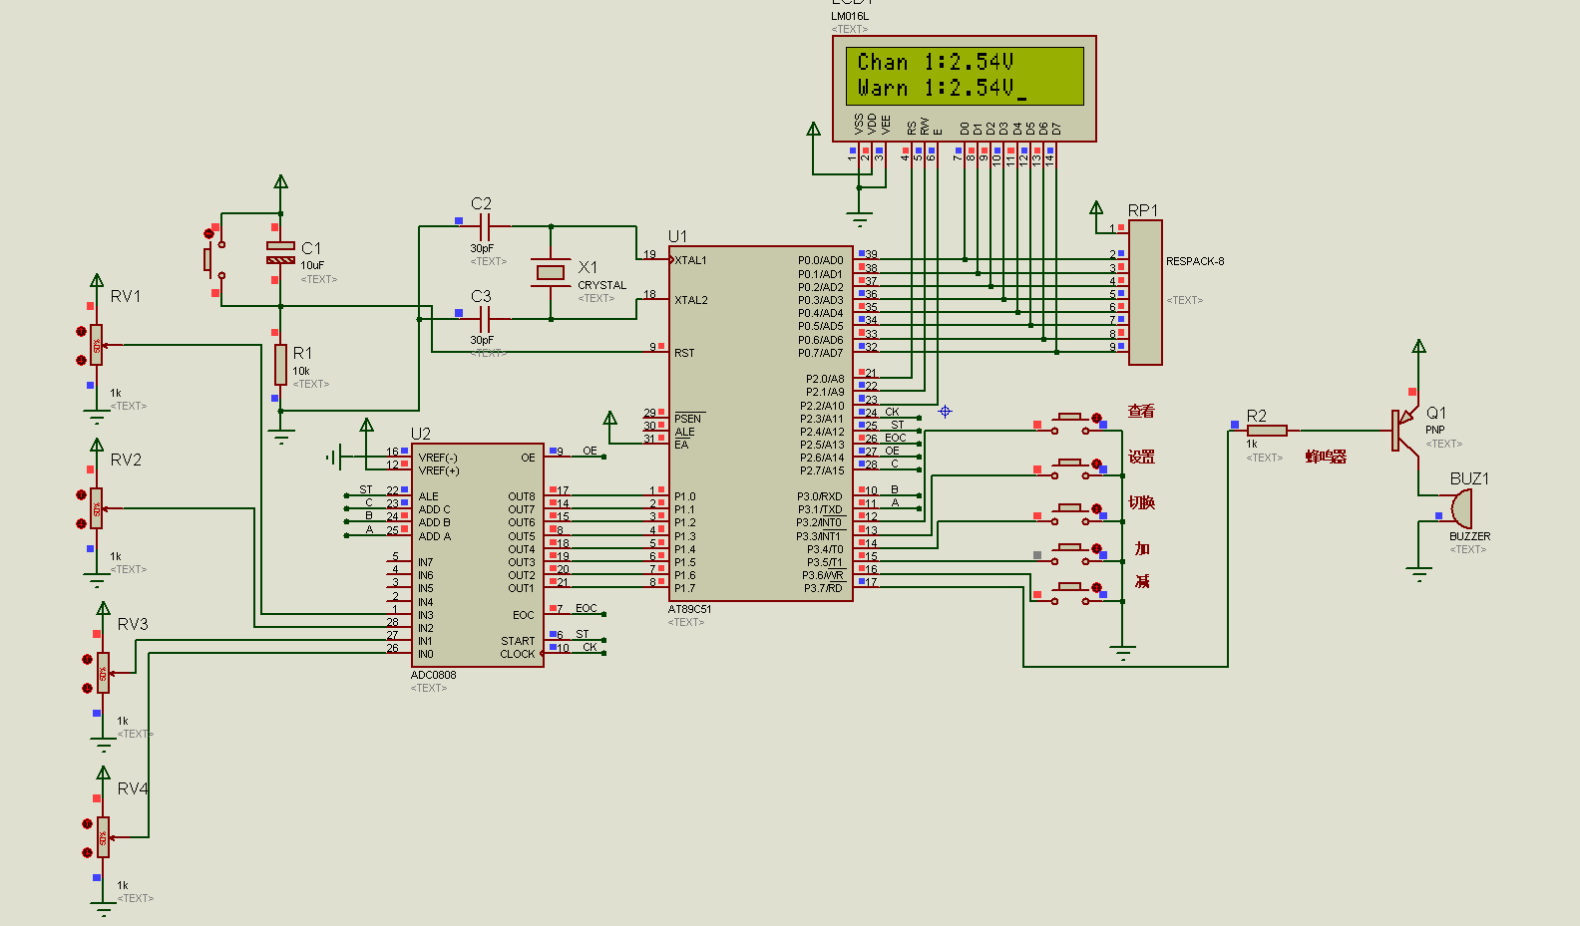This screenshot has height=926, width=1580.
Task: Select the power terminal above Q1
Action: (x=1418, y=347)
